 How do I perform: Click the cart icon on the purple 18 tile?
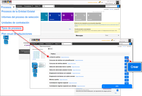pyautogui.click(x=72, y=15)
